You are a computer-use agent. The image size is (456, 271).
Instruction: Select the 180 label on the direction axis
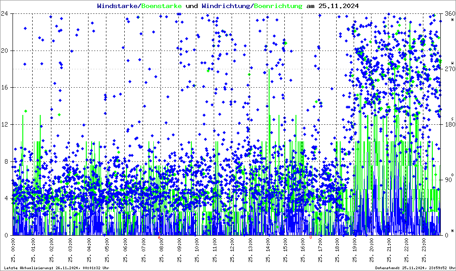coord(450,124)
